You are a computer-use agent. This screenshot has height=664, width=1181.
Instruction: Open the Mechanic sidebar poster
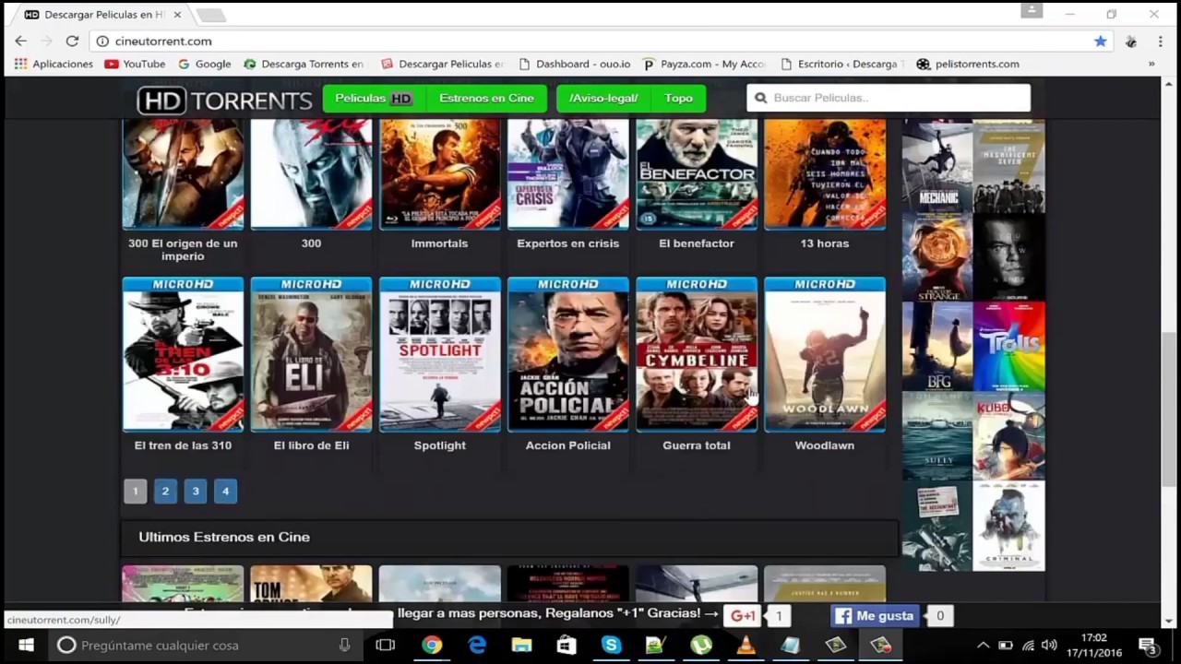coord(937,168)
